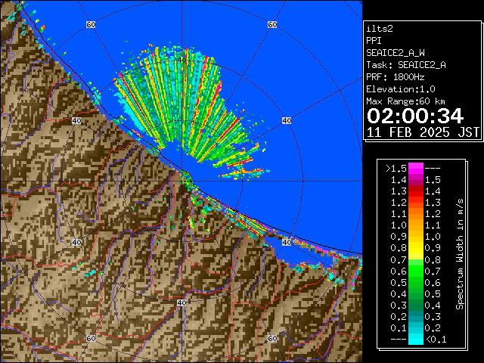Click the yellow band beside the 0.8 legend label
The height and width of the screenshot is (363, 484).
point(415,248)
